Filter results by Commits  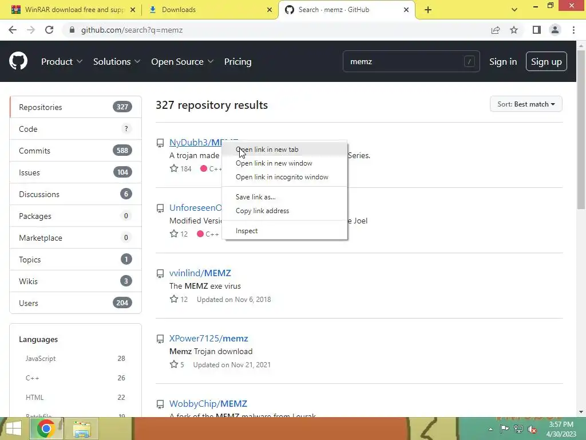(76, 151)
